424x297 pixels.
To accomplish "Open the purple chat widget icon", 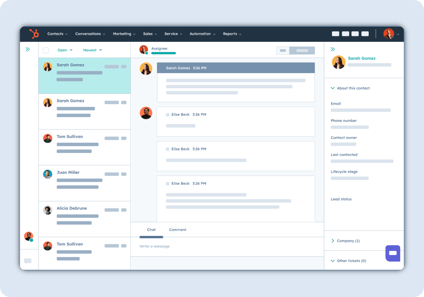I will coord(393,253).
